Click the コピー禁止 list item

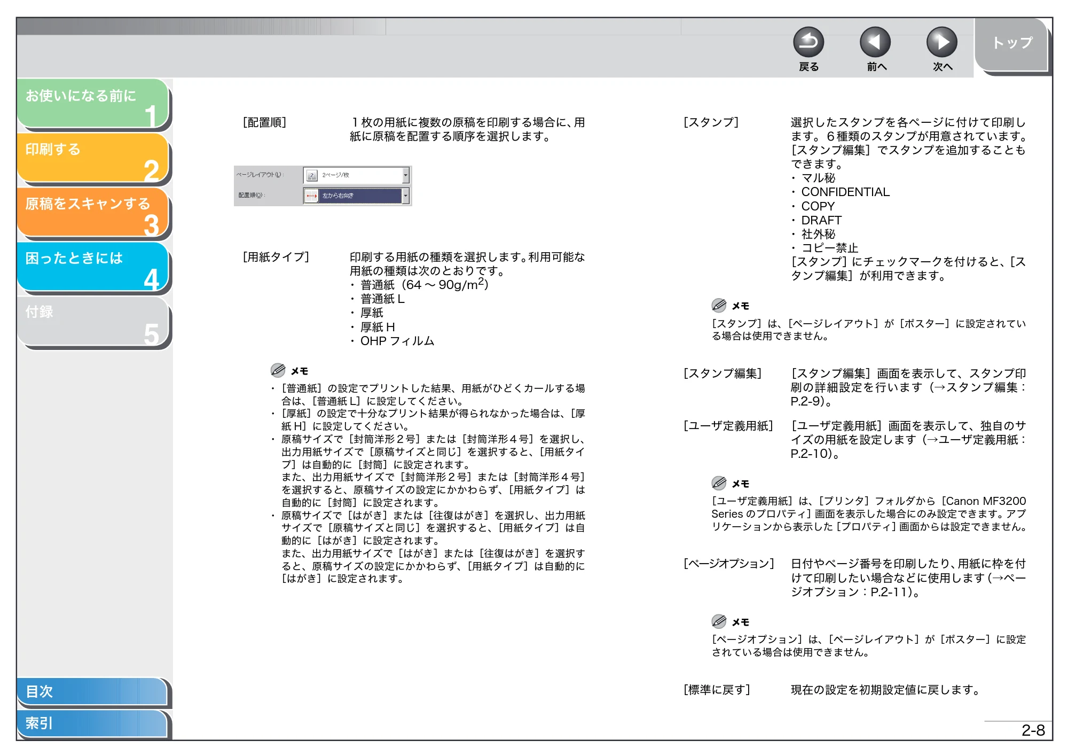click(x=830, y=248)
